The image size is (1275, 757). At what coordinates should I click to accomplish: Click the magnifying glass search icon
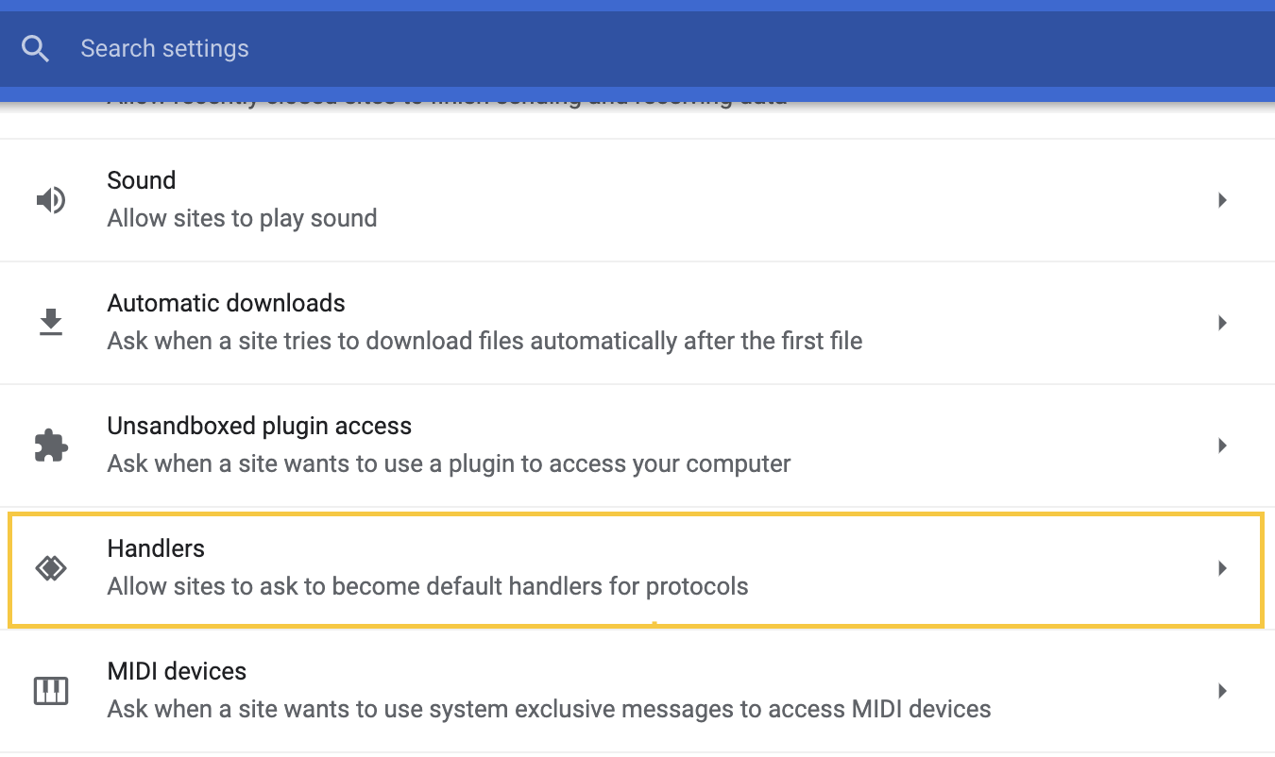[35, 48]
